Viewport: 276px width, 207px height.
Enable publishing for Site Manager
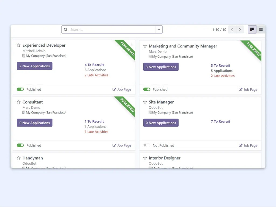point(147,145)
